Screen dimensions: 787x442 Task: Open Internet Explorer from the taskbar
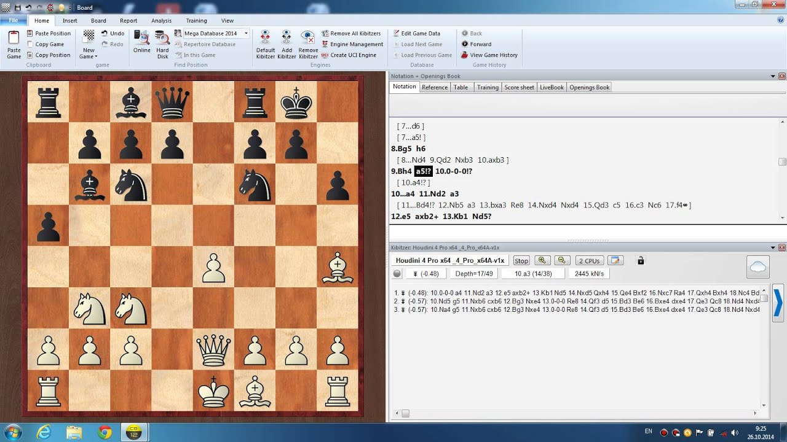coord(44,433)
